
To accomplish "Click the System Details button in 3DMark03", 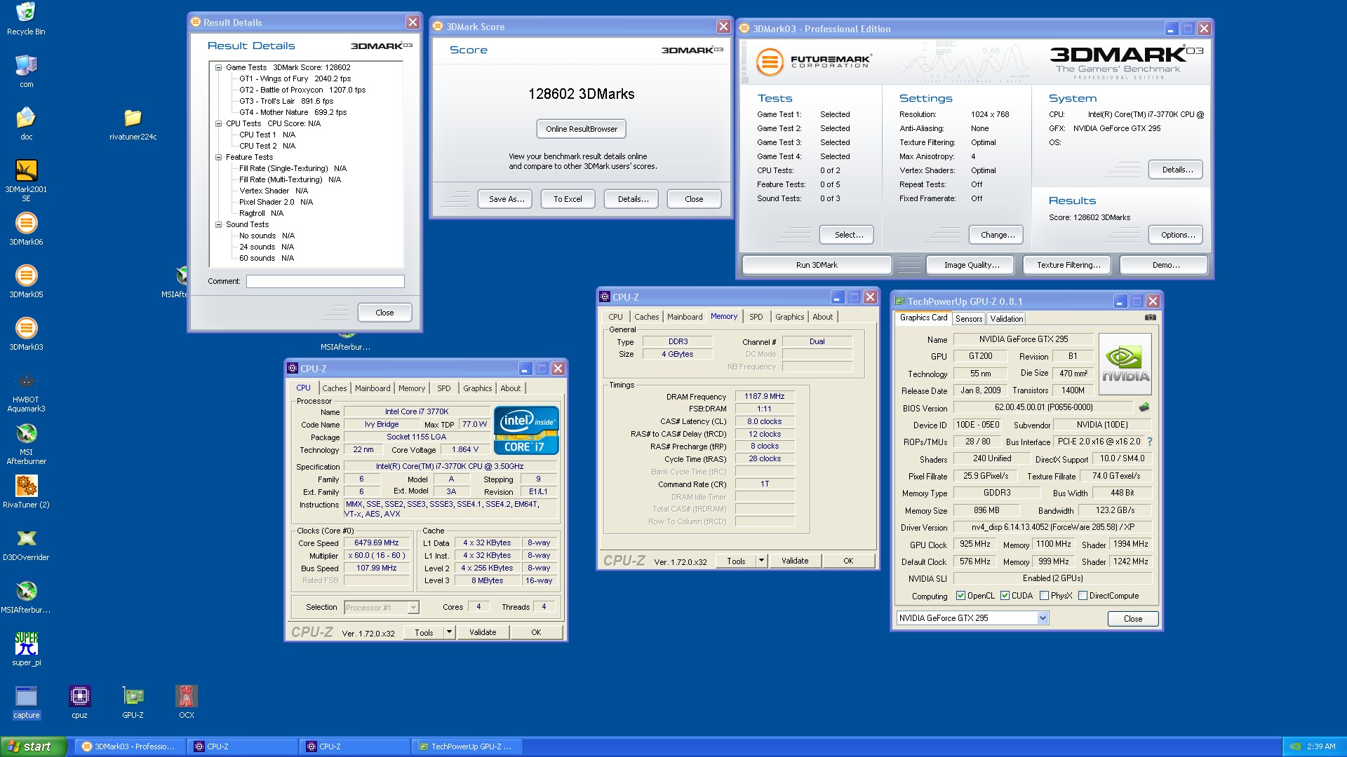I will (x=1176, y=170).
